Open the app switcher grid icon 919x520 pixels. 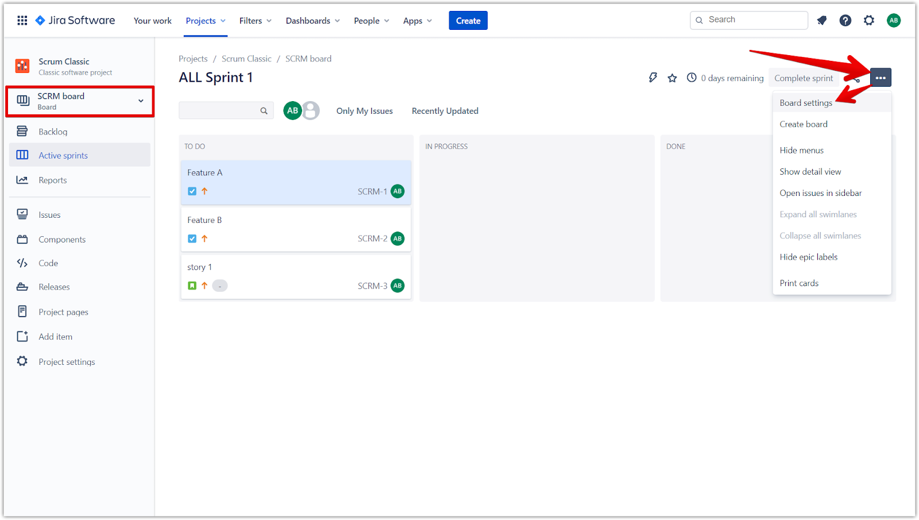(22, 21)
